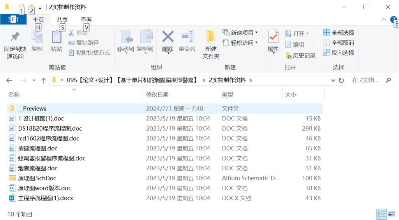Refresh the current folder view

point(341,80)
